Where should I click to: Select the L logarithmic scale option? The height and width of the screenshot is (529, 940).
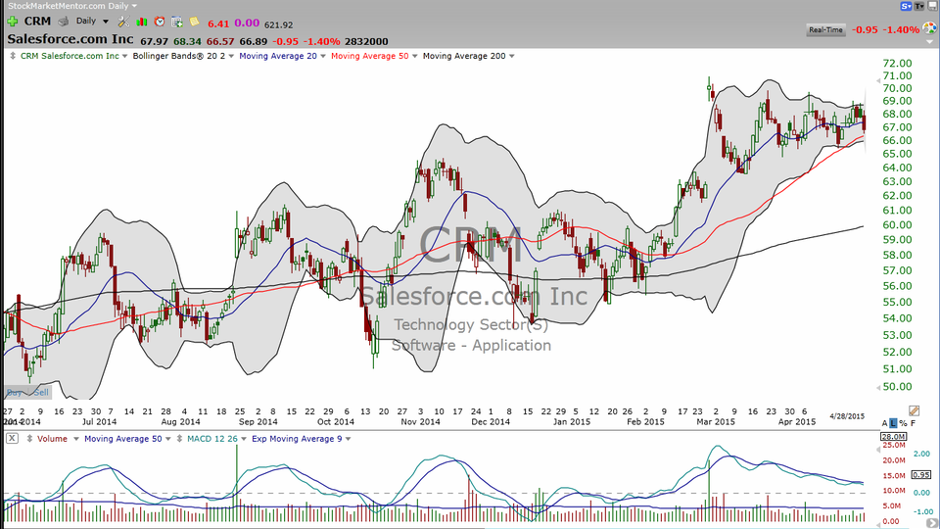[x=893, y=423]
